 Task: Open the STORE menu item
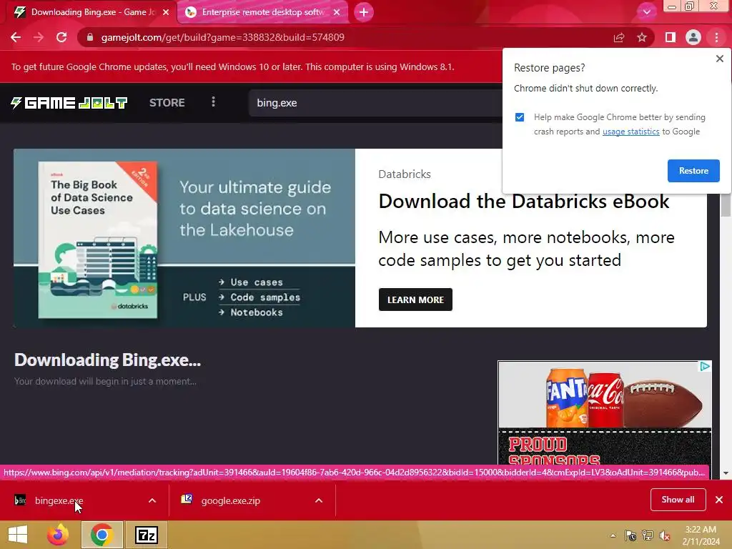pos(167,103)
